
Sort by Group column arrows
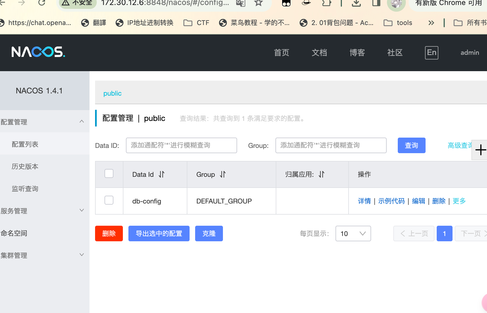(223, 174)
